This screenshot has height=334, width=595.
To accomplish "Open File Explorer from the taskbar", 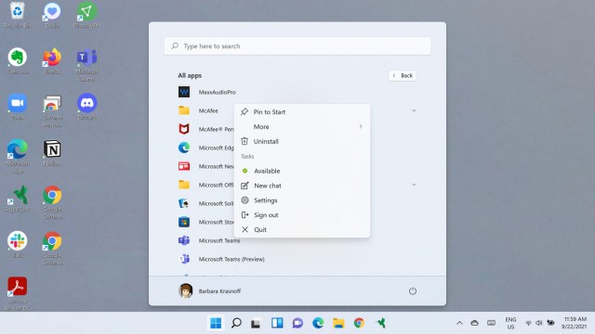I will pos(338,323).
